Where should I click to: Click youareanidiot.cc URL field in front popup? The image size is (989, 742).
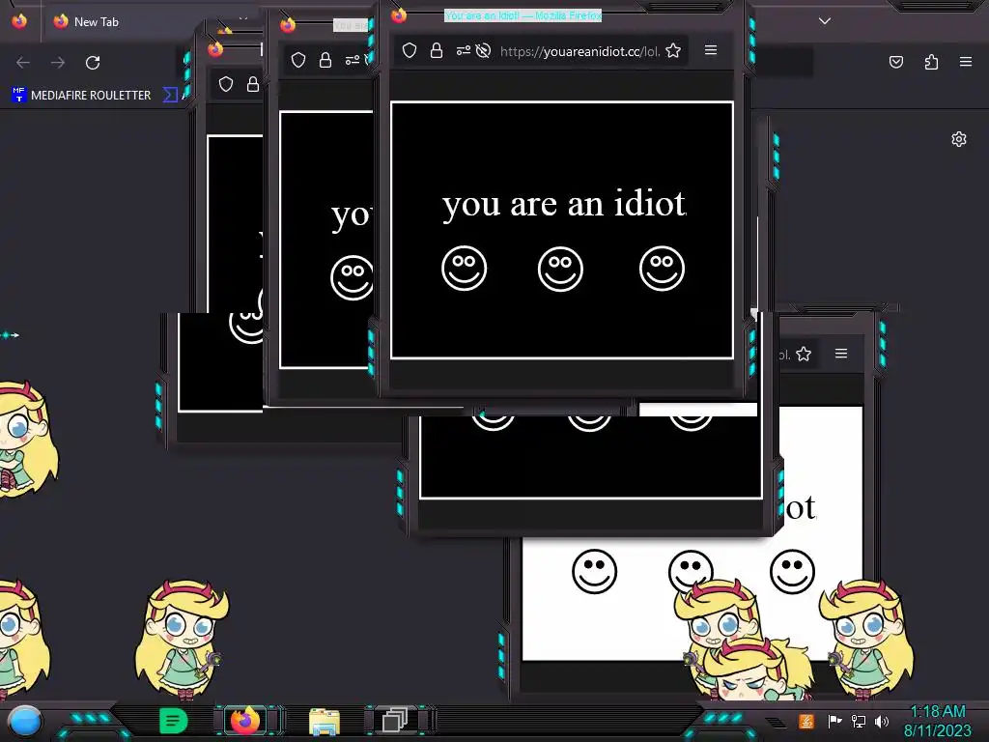579,51
